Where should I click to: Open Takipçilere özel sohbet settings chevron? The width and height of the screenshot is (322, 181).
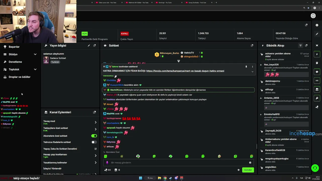coord(96,129)
